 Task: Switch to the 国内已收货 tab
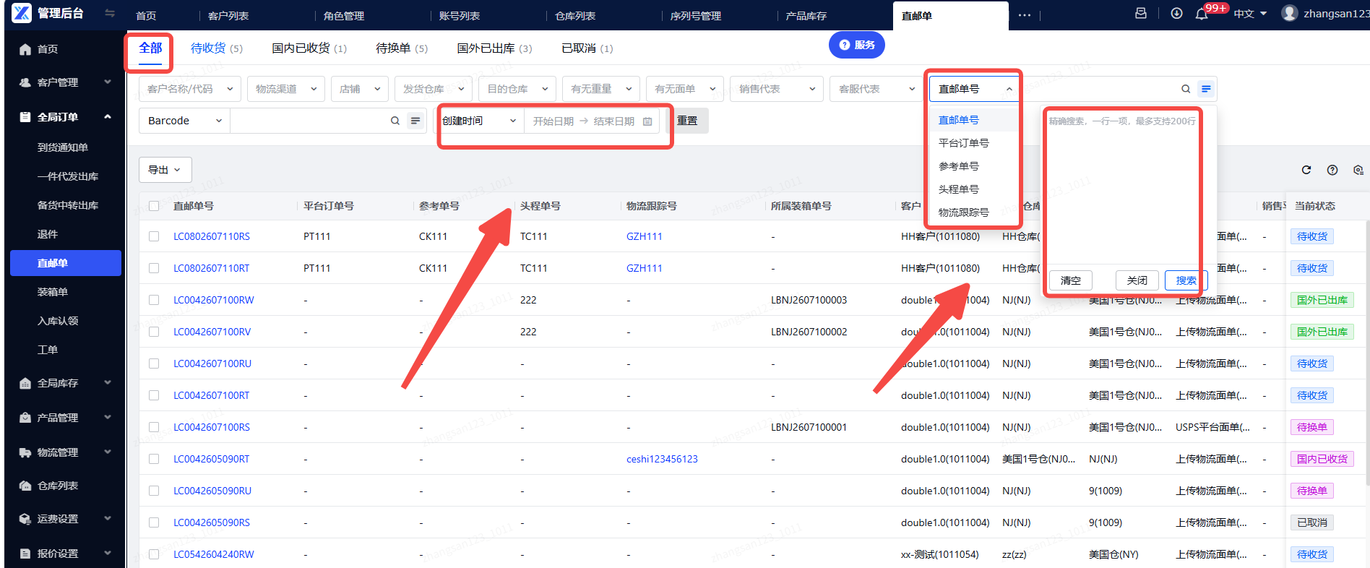[x=309, y=48]
